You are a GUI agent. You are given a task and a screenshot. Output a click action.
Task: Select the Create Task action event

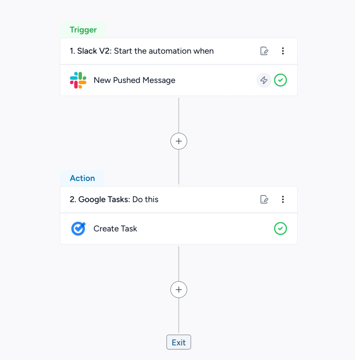[115, 229]
